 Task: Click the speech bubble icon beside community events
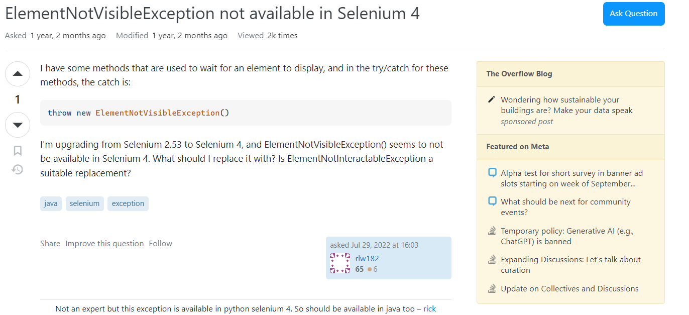pos(492,201)
